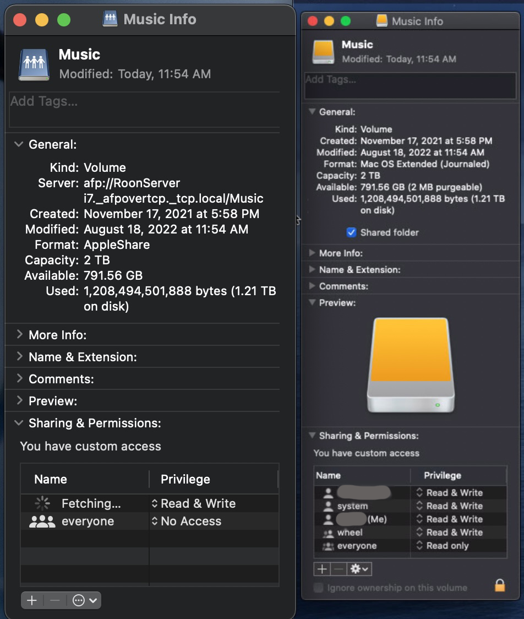Viewport: 524px width, 619px height.
Task: Click the (Me) user icon in right window
Action: (328, 519)
